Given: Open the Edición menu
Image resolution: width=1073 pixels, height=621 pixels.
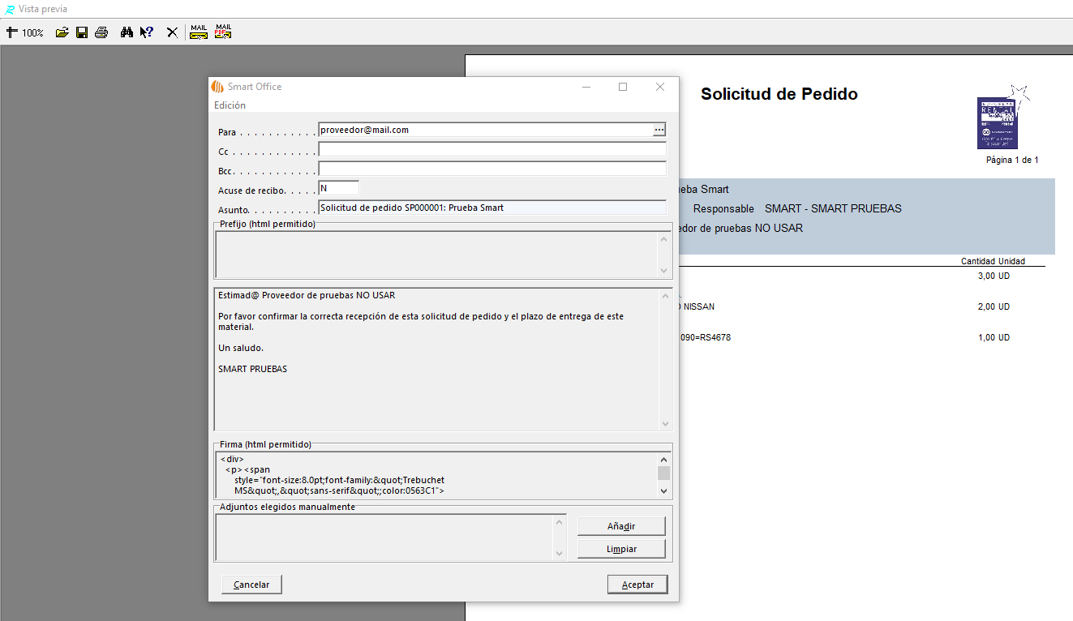Looking at the screenshot, I should pyautogui.click(x=230, y=105).
